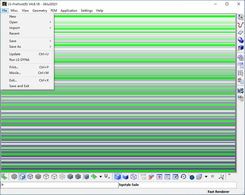
Task: Select the dark blue solid cube icon
Action: click(125, 177)
